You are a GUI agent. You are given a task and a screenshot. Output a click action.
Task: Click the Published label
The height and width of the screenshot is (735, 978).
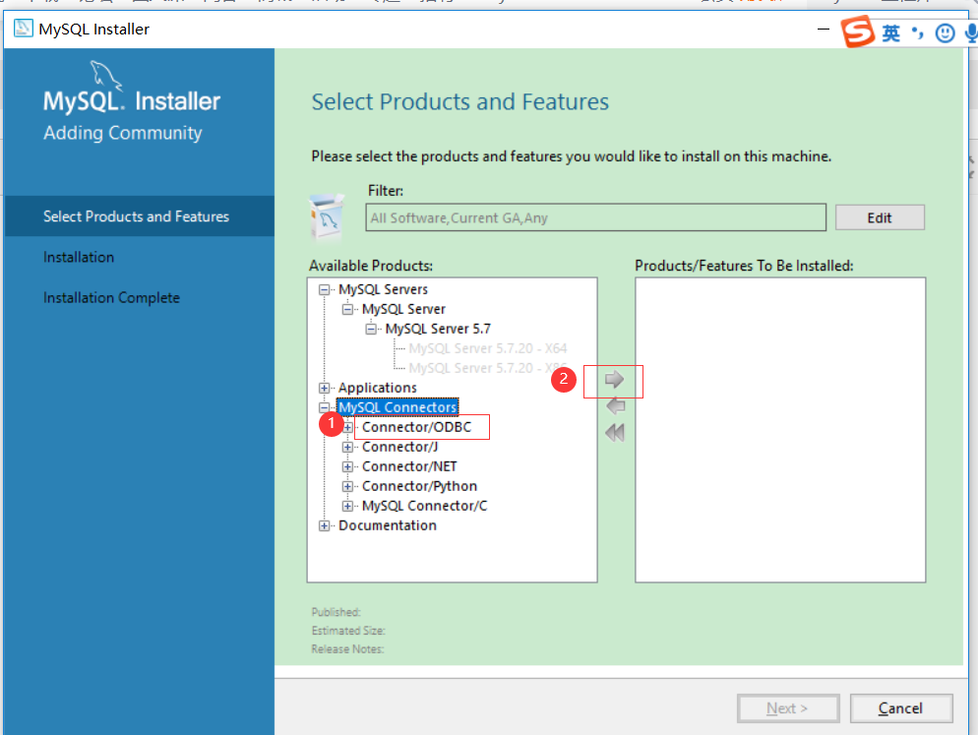(336, 612)
